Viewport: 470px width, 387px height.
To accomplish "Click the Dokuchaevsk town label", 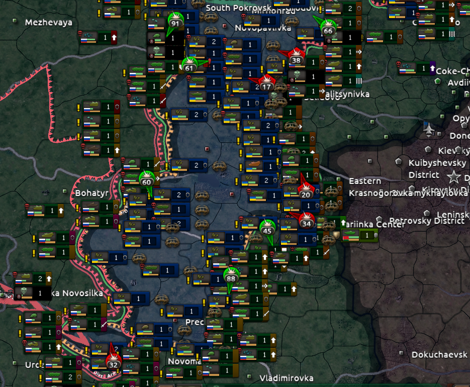I will click(439, 355).
